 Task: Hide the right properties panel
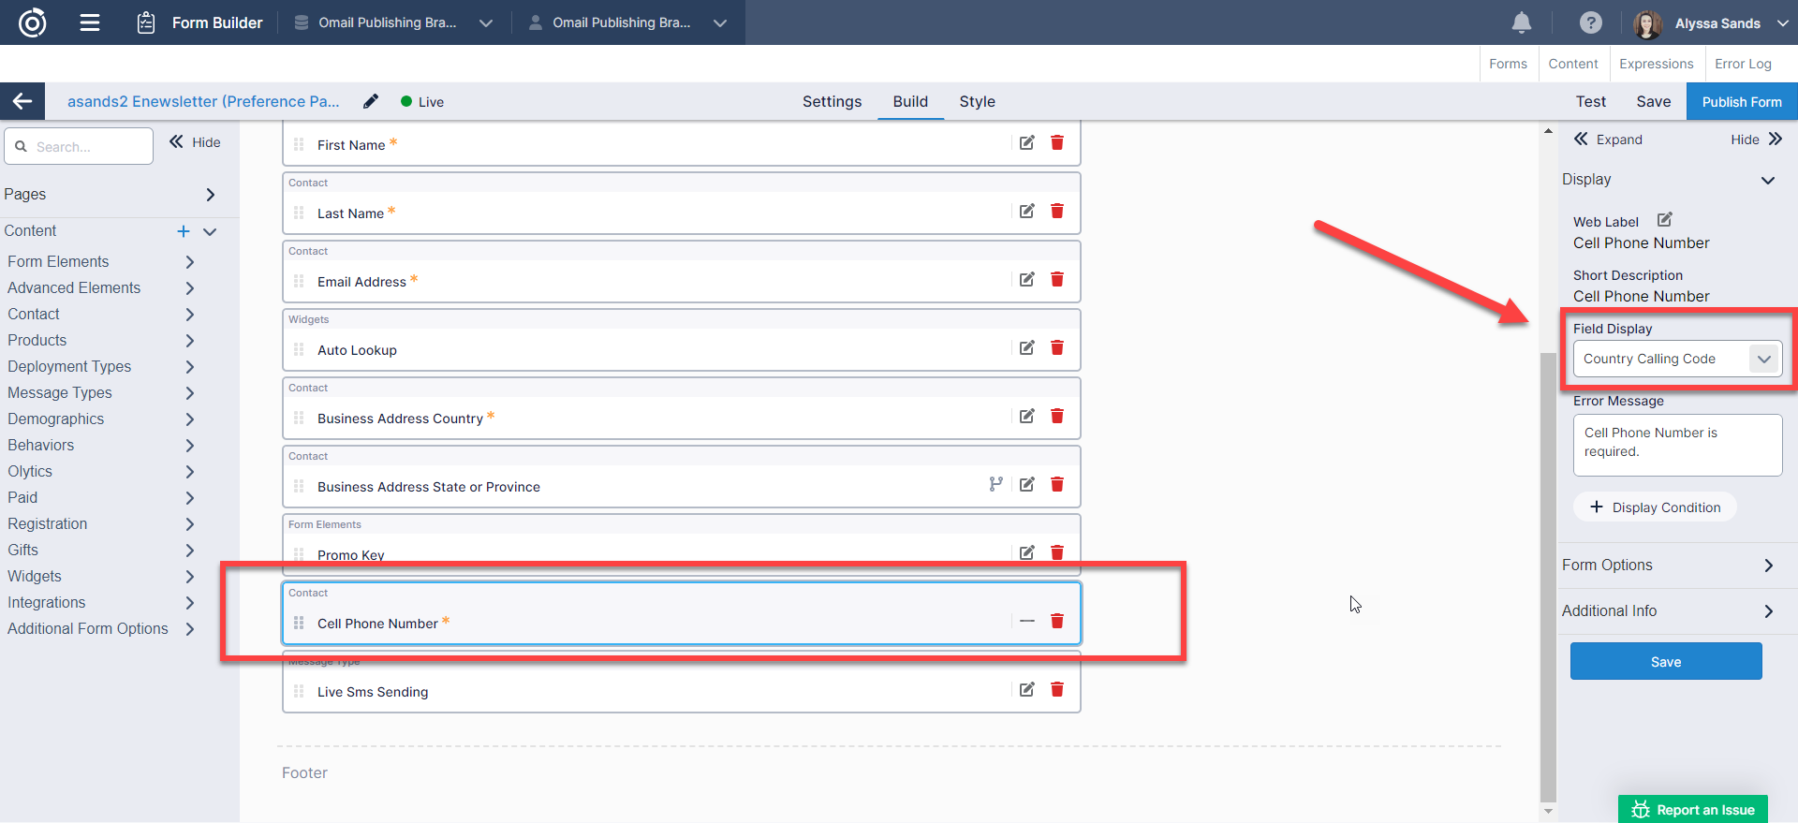tap(1756, 140)
